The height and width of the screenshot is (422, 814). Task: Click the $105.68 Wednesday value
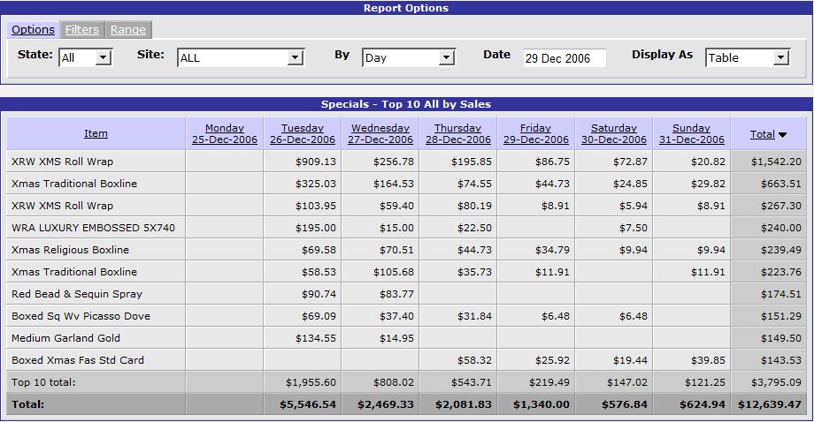[x=394, y=272]
